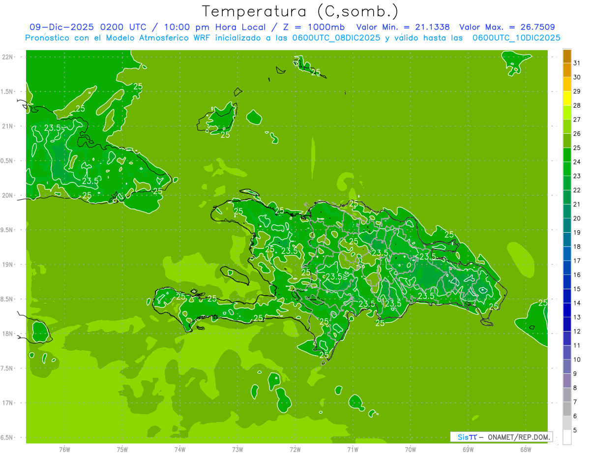
Task: Click the 0.5N latitude axis label
Action: click(x=7, y=161)
